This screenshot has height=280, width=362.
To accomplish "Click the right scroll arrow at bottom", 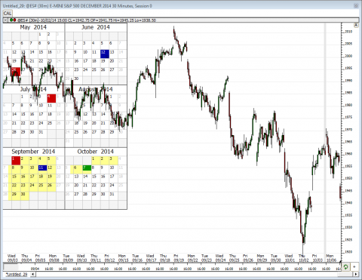I will tap(356, 274).
